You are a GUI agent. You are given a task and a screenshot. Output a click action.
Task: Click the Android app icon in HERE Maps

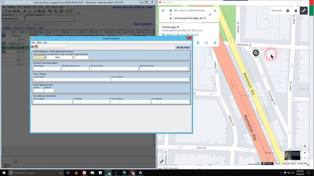288,11
